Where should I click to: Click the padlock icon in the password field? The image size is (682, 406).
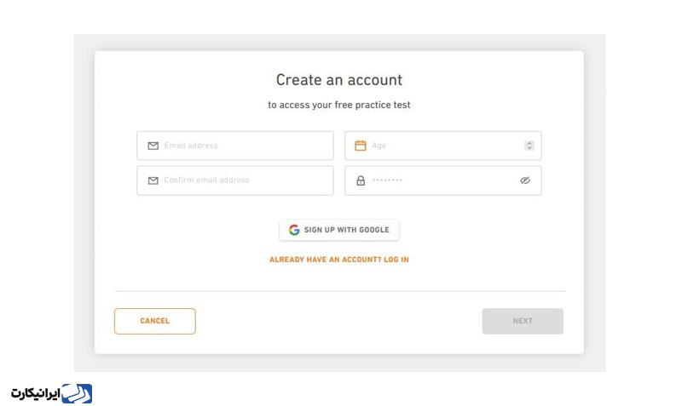click(361, 180)
